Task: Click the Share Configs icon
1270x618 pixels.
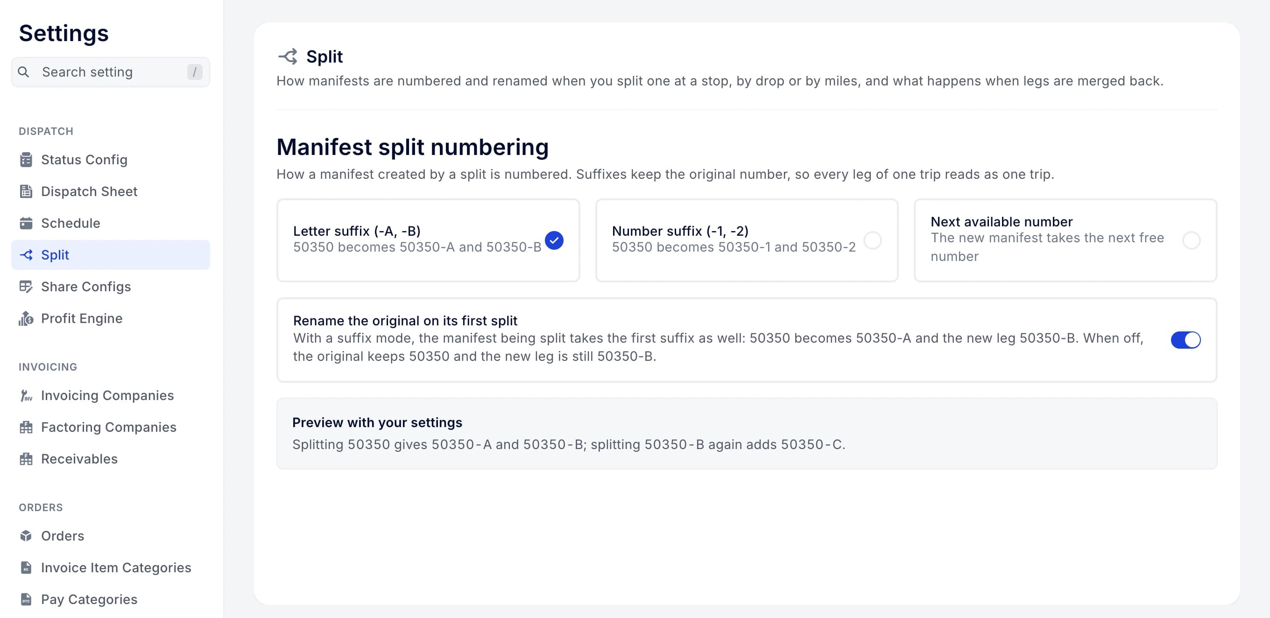Action: [x=26, y=287]
